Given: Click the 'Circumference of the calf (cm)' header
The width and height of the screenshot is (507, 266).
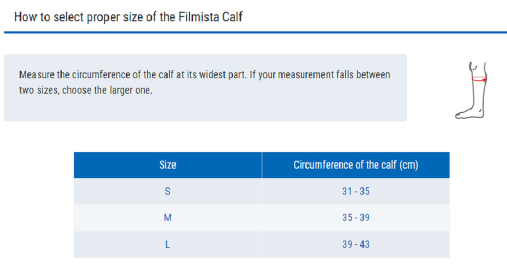Looking at the screenshot, I should [356, 165].
